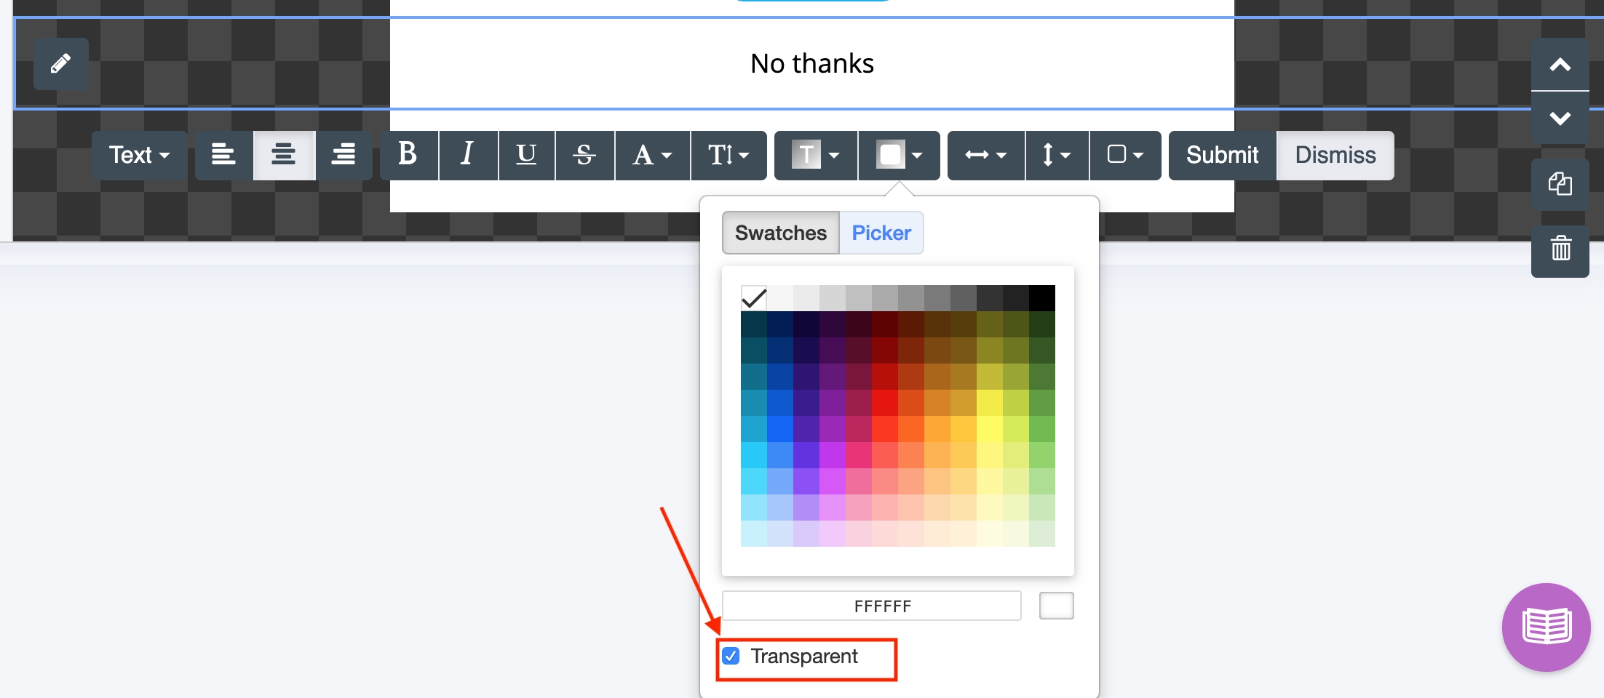This screenshot has height=698, width=1604.
Task: Apply bold formatting to text
Action: click(x=408, y=155)
